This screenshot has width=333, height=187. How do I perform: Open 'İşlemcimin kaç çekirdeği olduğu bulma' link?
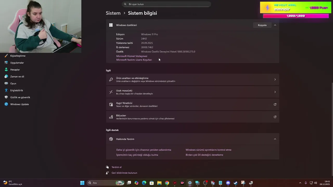pyautogui.click(x=137, y=155)
